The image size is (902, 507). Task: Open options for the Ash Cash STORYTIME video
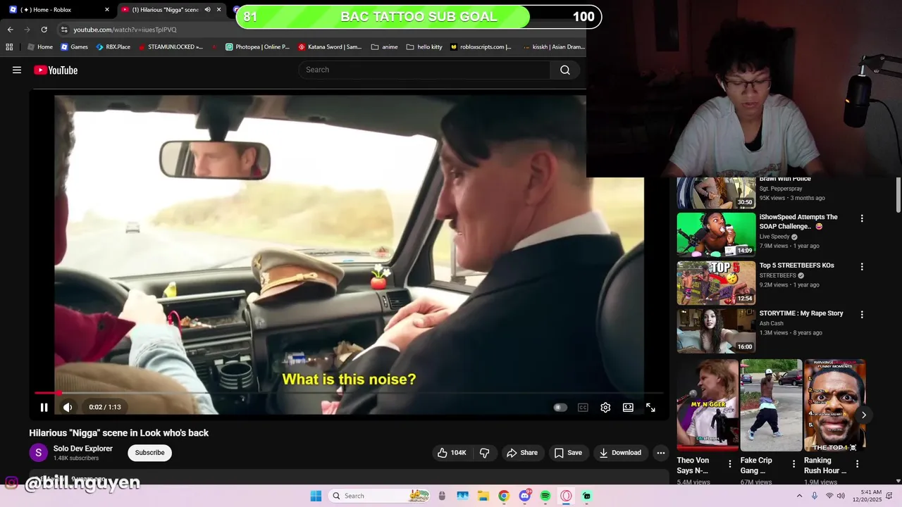tap(861, 315)
